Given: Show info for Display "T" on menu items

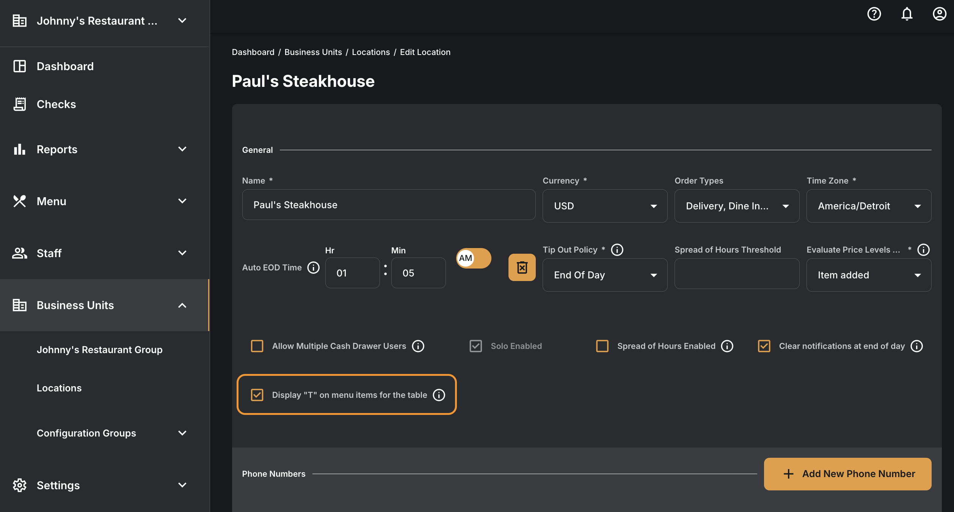Looking at the screenshot, I should tap(439, 395).
